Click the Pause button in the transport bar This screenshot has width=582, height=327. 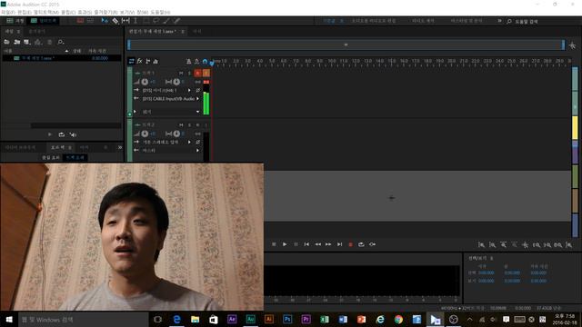296,244
